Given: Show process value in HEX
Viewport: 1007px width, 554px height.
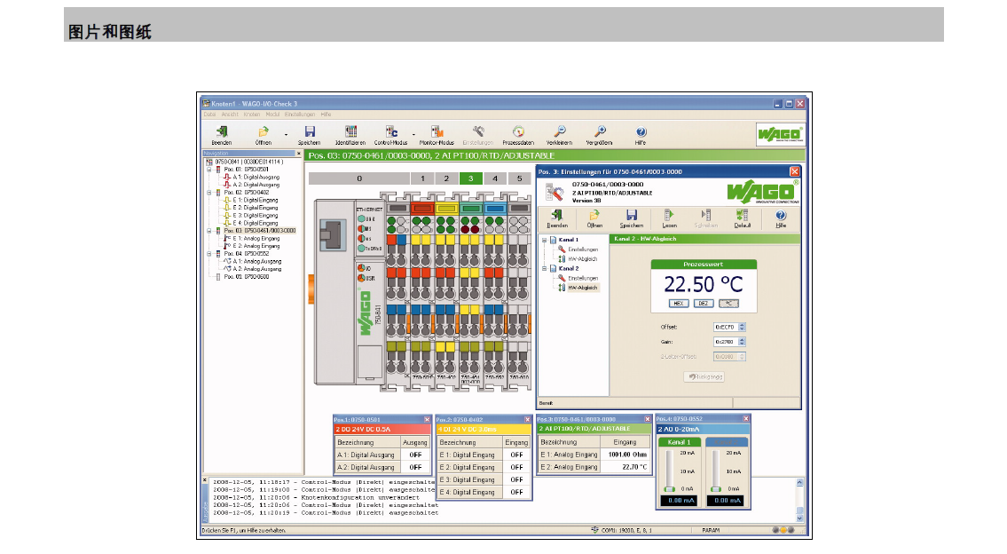Looking at the screenshot, I should point(678,304).
